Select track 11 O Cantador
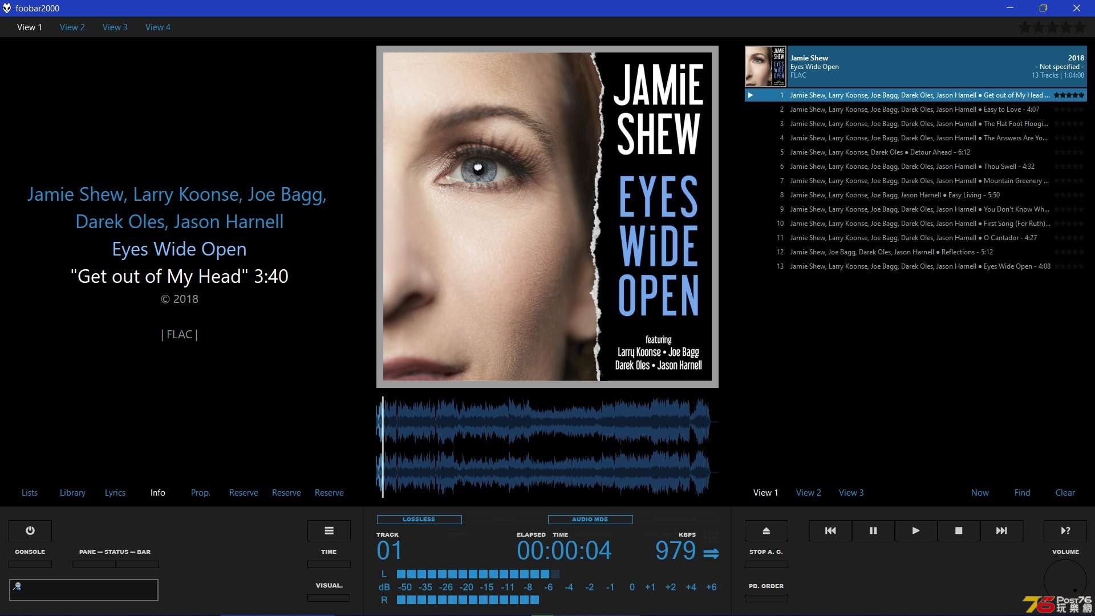Viewport: 1095px width, 616px height. [915, 238]
